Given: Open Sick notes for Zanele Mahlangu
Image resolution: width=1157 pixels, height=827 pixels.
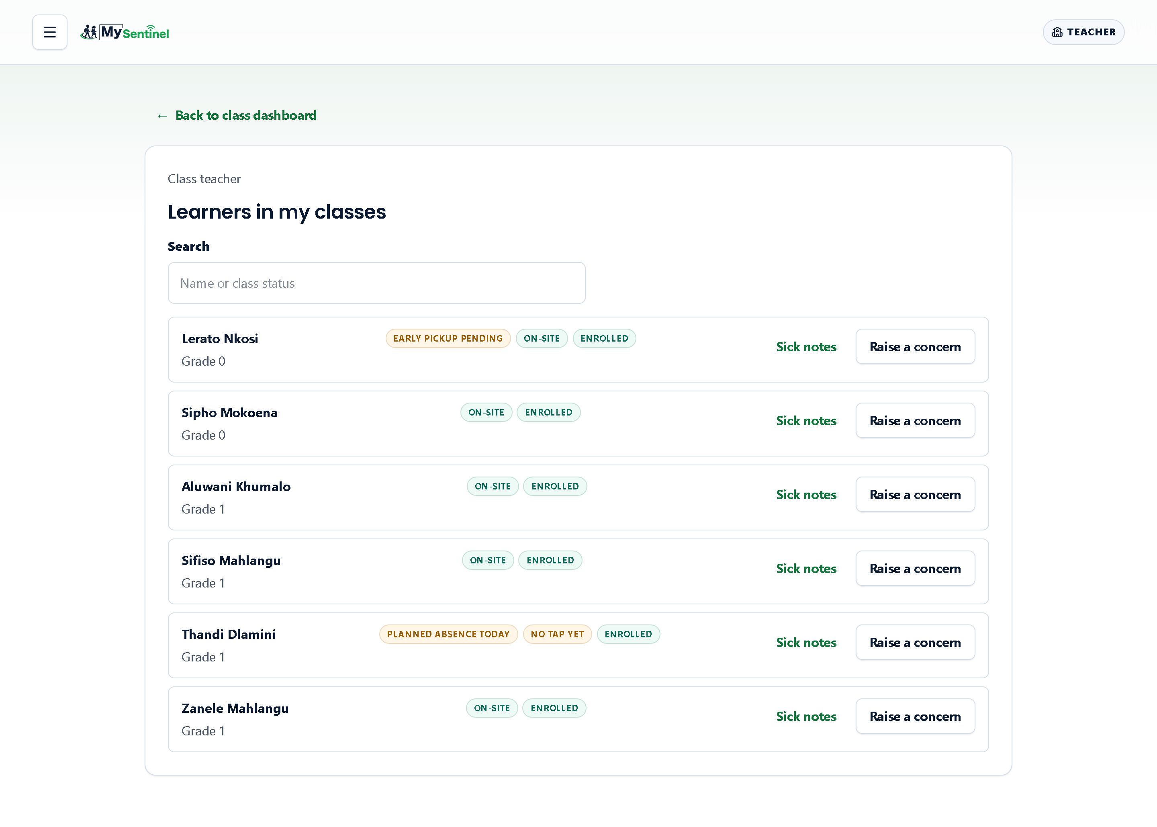Looking at the screenshot, I should [x=806, y=716].
